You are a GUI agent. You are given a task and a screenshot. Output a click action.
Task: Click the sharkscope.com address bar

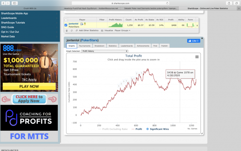tap(120, 3)
